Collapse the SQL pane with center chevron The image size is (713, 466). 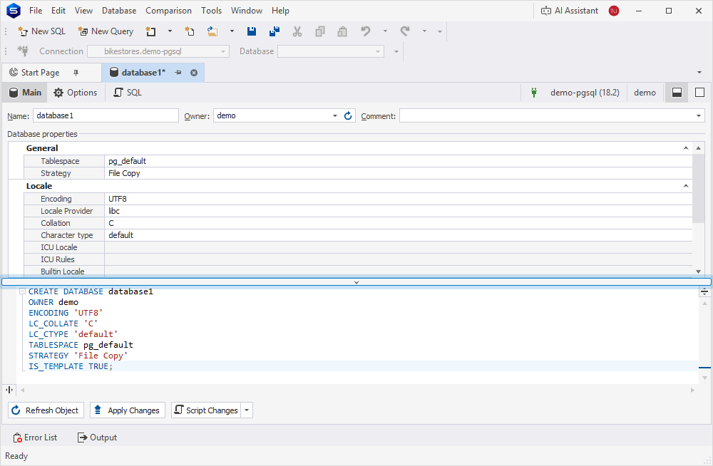tap(356, 282)
